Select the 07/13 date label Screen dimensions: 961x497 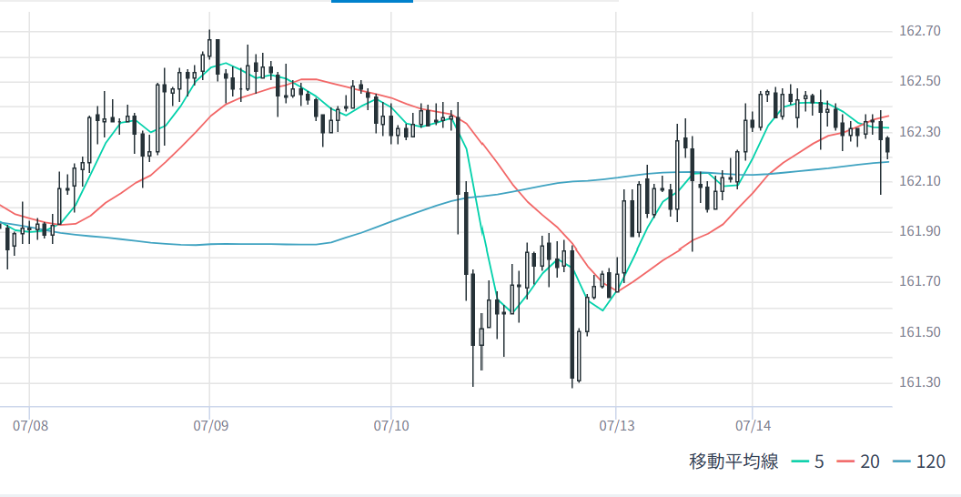617,425
